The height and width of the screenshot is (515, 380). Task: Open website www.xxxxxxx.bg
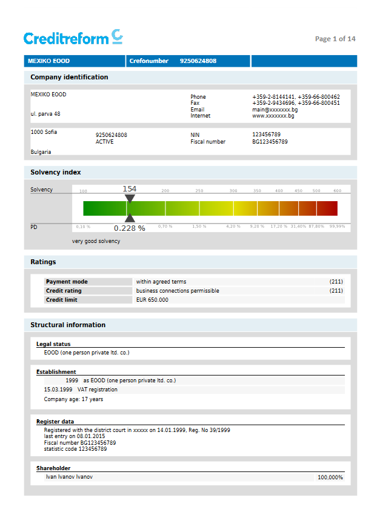pos(273,116)
